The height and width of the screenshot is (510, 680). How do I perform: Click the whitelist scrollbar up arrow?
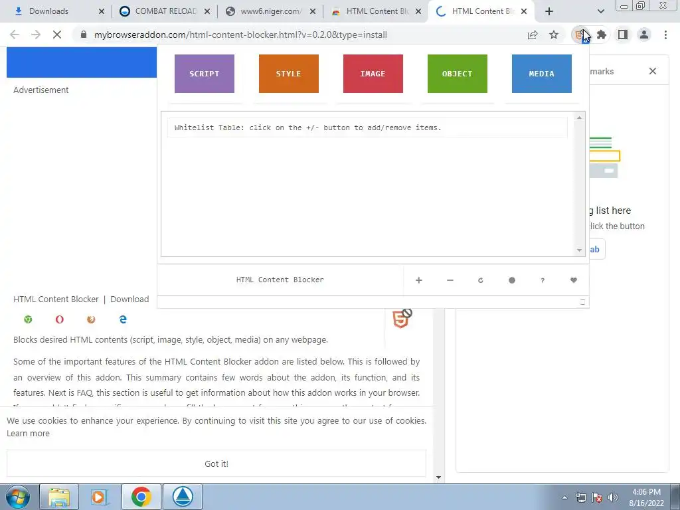point(579,118)
